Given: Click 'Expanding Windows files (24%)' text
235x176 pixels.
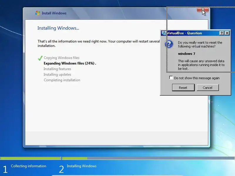Looking at the screenshot, I should coord(70,63).
